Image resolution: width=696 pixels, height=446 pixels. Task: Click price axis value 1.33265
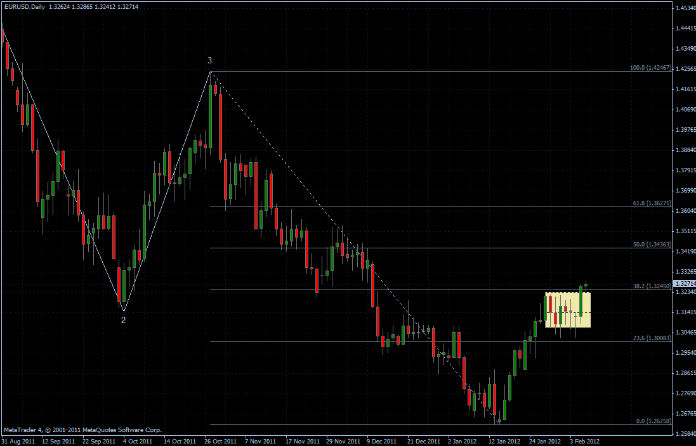(685, 271)
